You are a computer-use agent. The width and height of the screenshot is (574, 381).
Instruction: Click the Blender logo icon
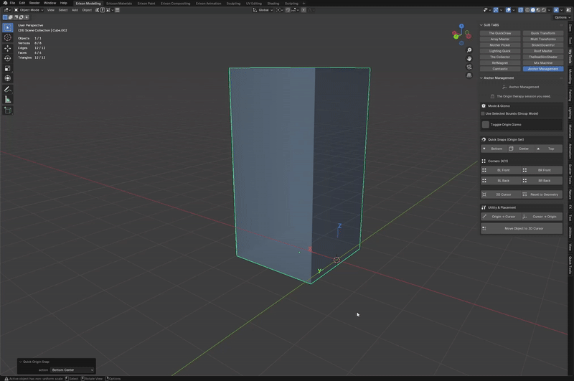[x=5, y=3]
